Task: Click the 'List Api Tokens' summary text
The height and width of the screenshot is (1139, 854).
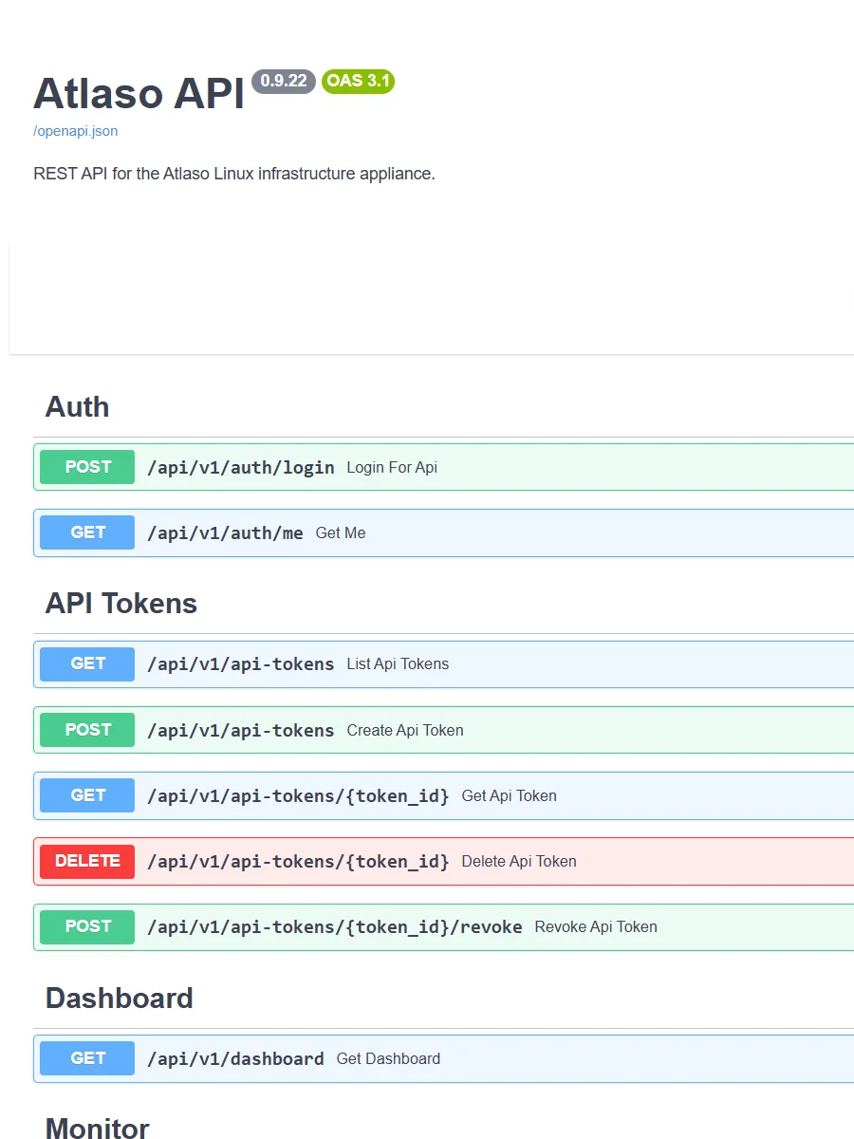Action: 398,664
